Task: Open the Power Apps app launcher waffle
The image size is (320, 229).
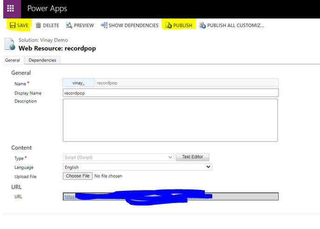Action: 10,8
